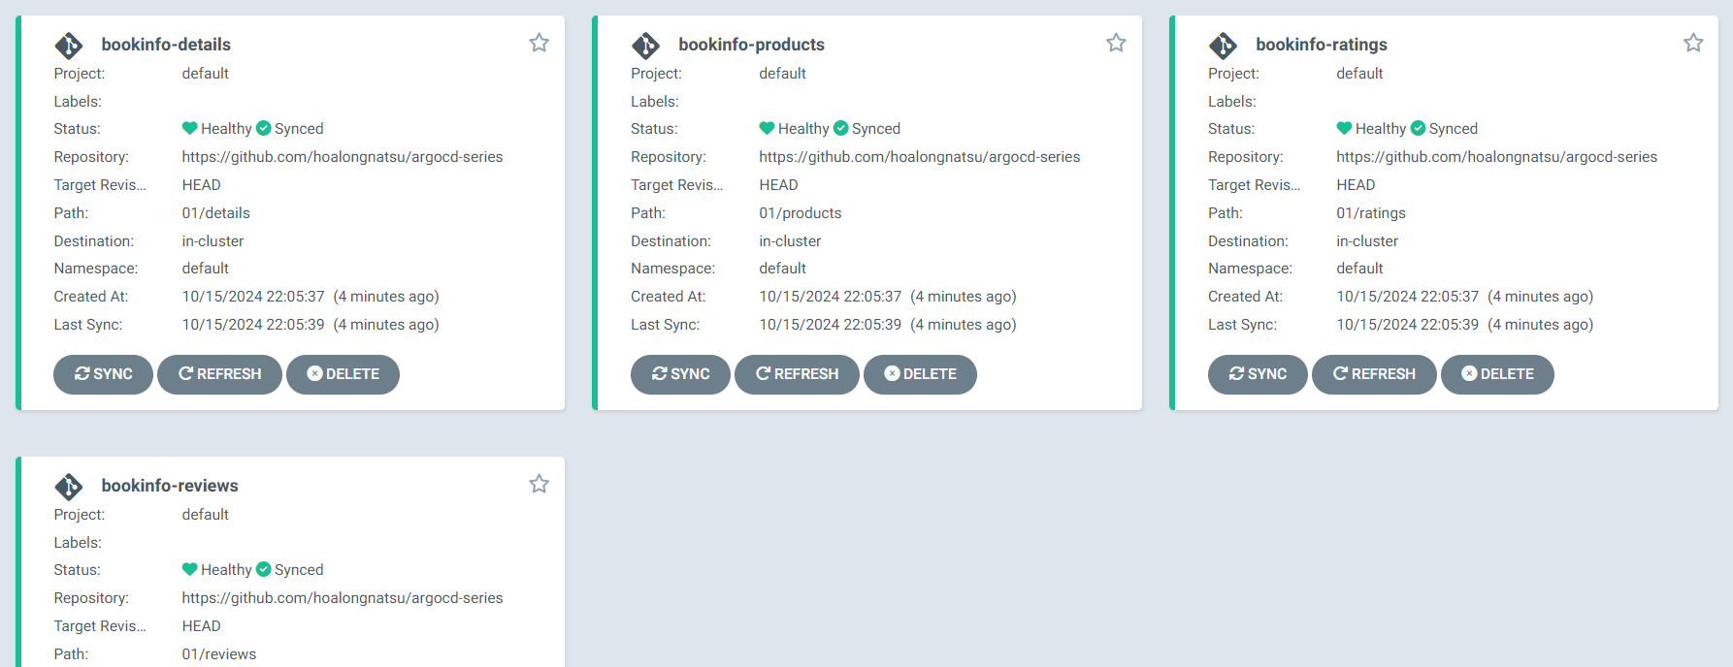
Task: Click the Healthy heart icon on bookinfo-ratings
Action: [1344, 128]
